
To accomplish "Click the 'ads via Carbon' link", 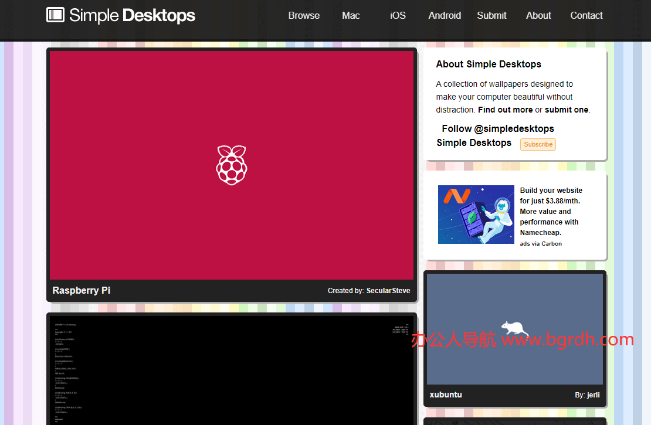I will 540,243.
